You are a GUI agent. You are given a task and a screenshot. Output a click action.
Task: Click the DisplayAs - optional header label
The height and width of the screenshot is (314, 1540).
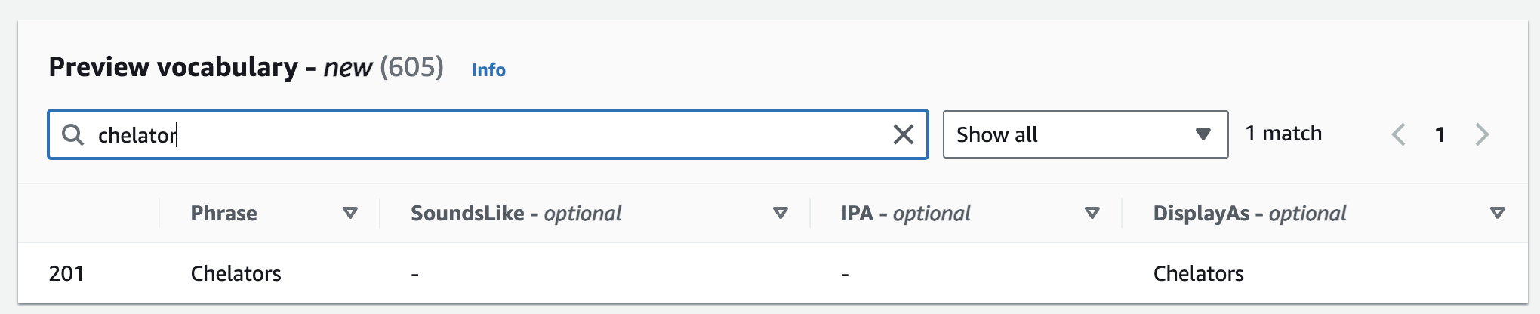pyautogui.click(x=1249, y=213)
